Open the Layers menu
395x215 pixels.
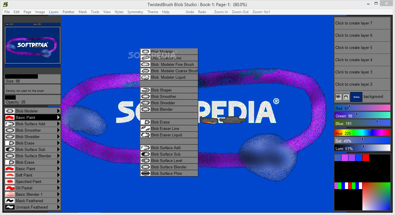54,12
